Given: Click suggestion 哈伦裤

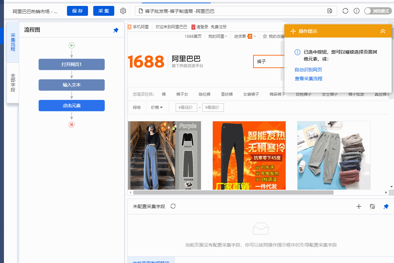Looking at the screenshot, I should point(205,94).
